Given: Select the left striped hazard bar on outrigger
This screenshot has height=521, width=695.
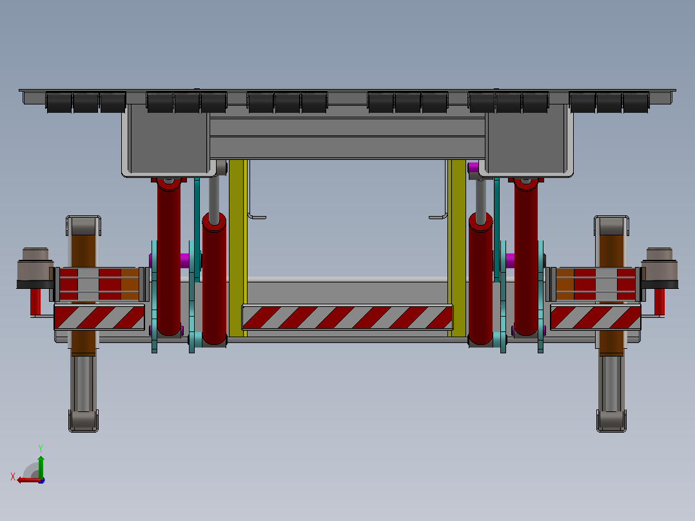Looking at the screenshot, I should 99,317.
